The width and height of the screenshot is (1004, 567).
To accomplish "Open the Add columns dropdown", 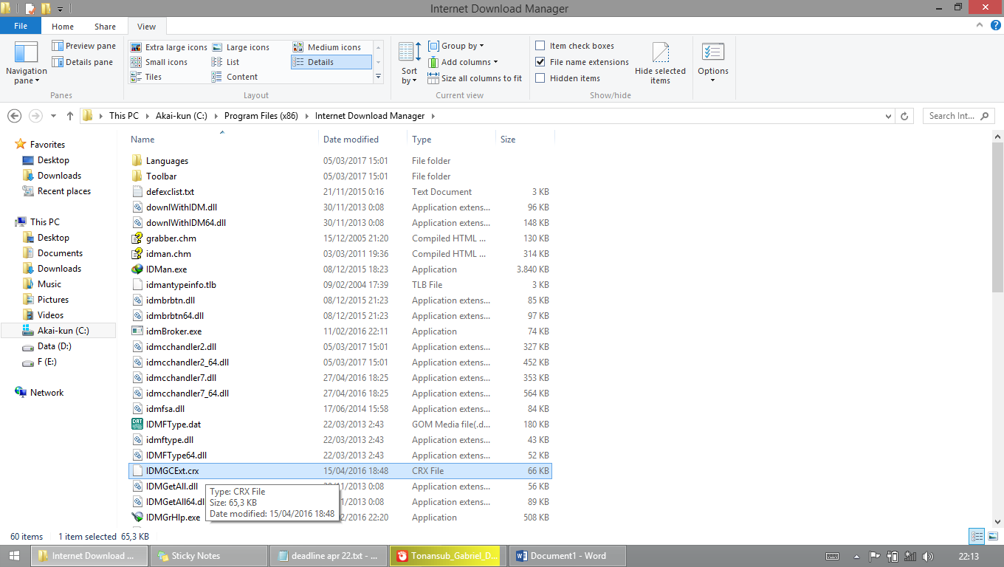I will pyautogui.click(x=462, y=62).
